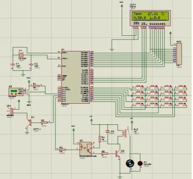193x179 pixels.
Task: Click the power terminal above the RP2 resistor pack
Action: tap(171, 33)
